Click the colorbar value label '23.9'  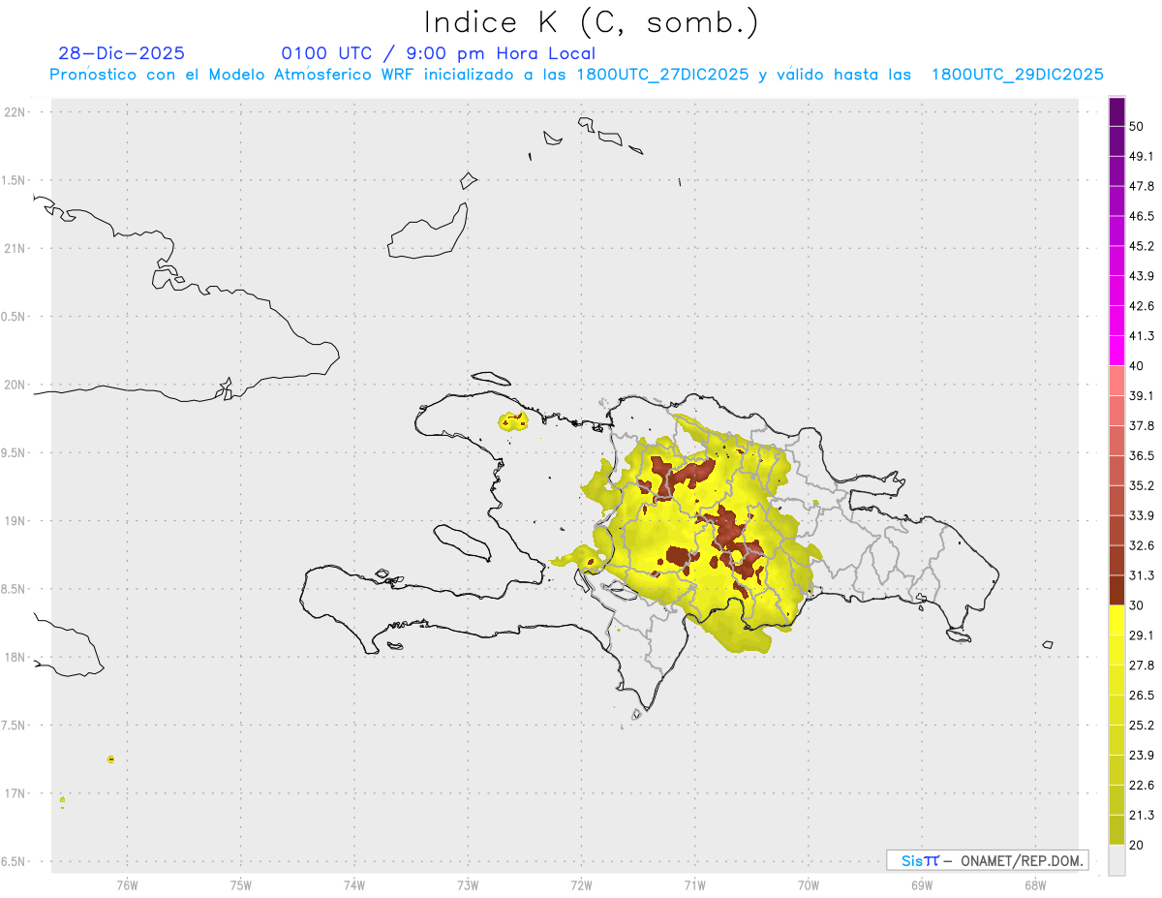coord(1142,756)
